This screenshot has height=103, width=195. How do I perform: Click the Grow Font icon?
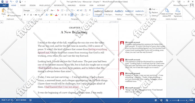point(44,10)
